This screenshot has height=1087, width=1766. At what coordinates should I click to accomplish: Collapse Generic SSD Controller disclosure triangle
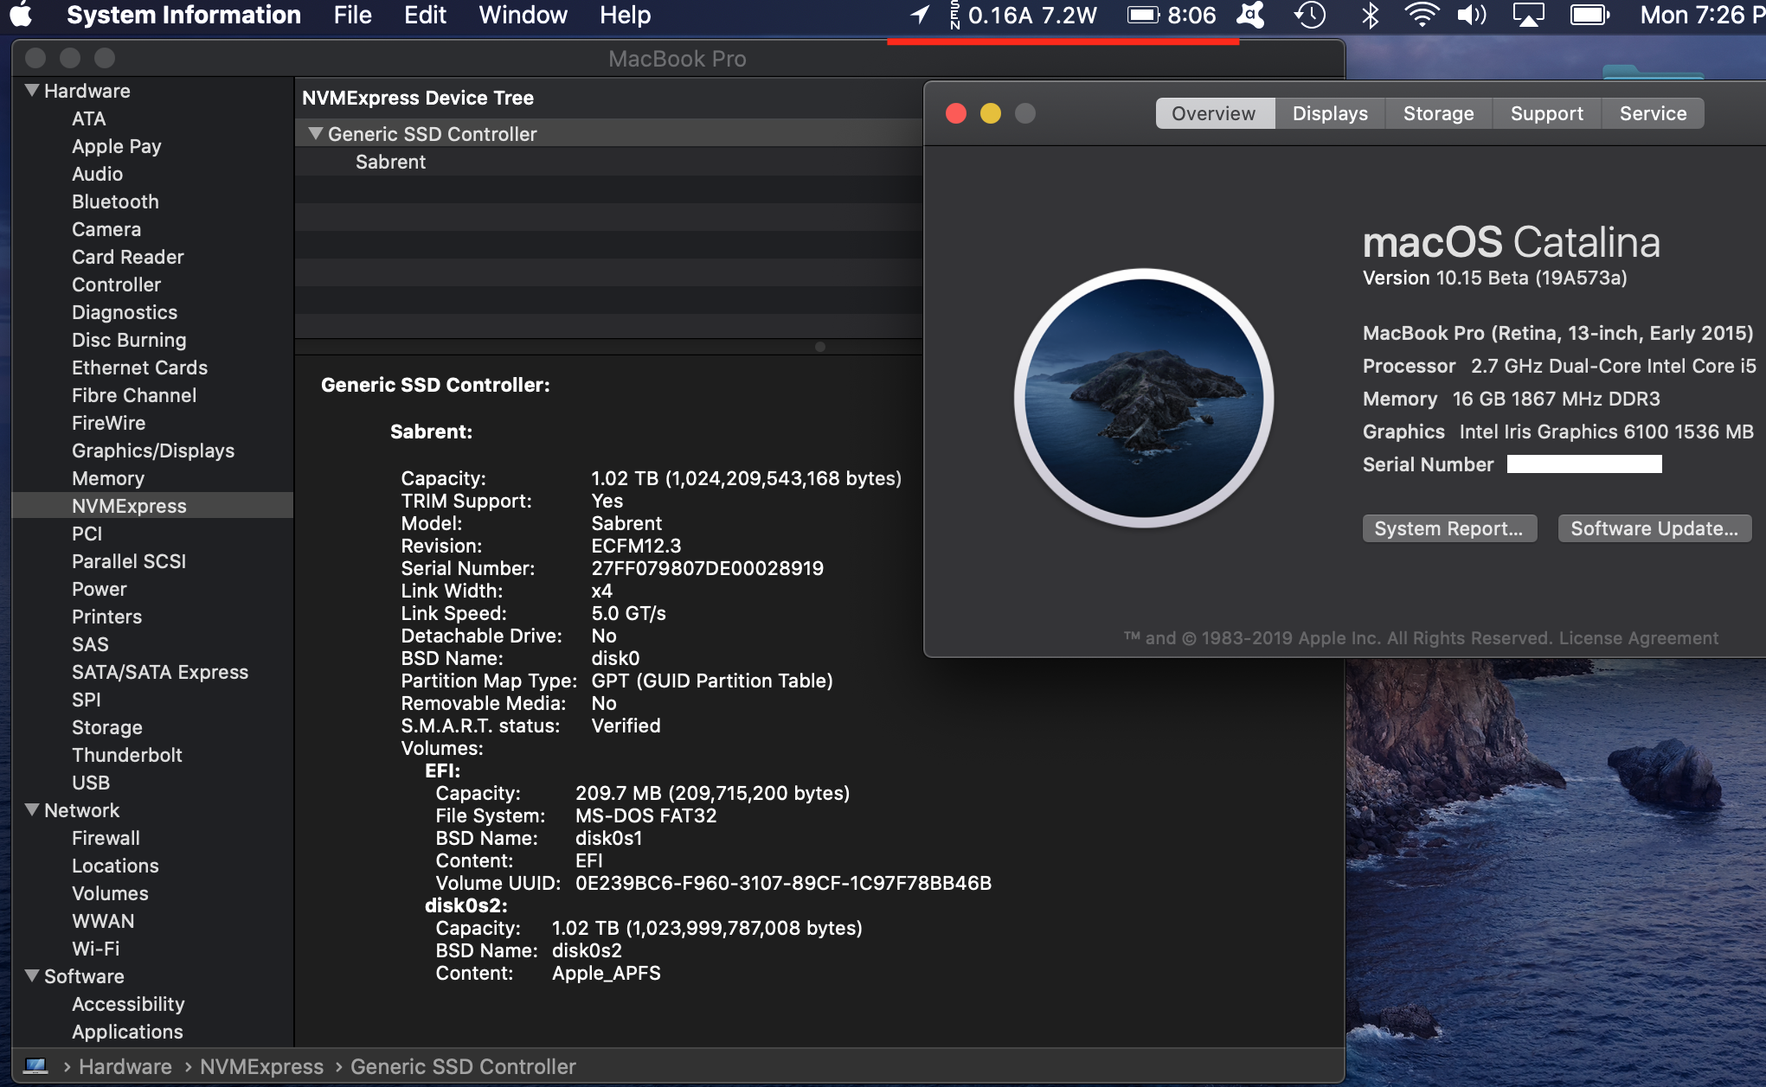pos(316,134)
